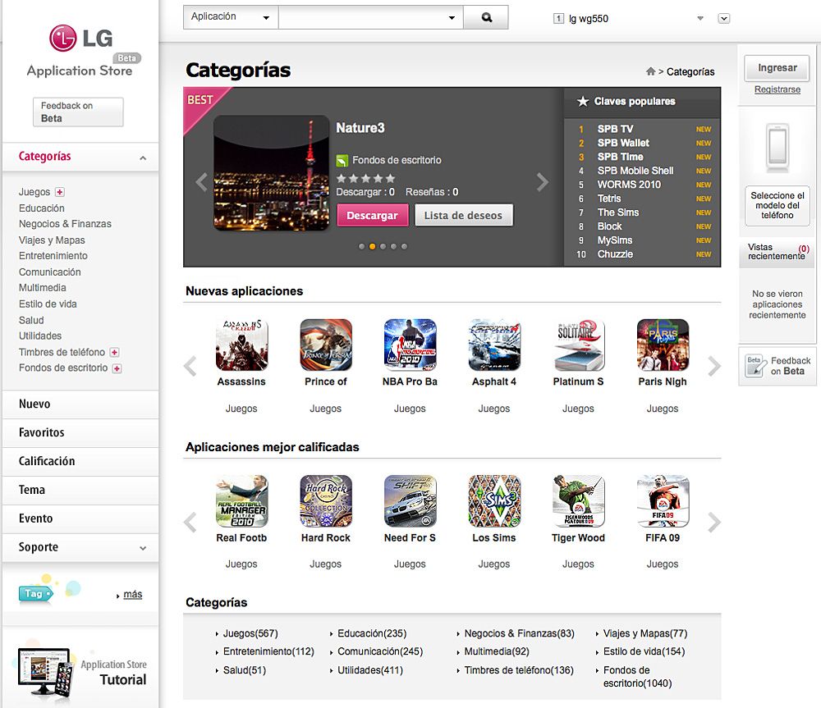
Task: Select fifth banner pagination dot
Action: click(404, 246)
